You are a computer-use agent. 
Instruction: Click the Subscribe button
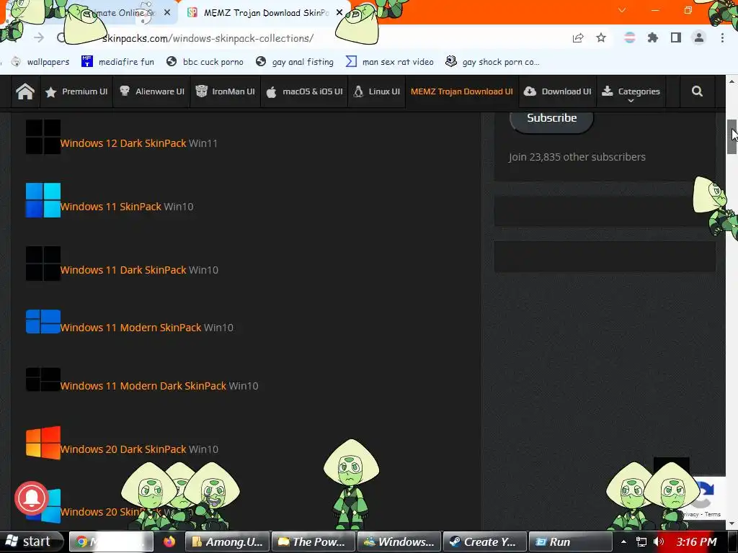click(551, 120)
